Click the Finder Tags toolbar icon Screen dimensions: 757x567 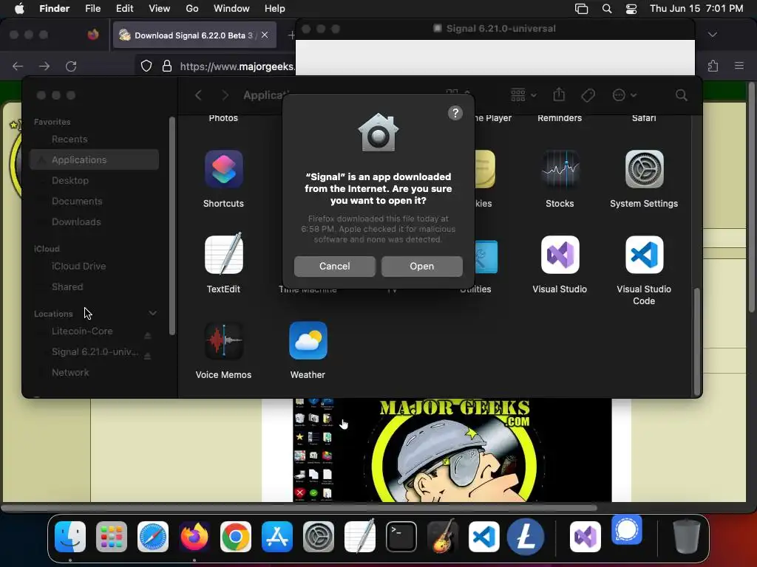point(588,95)
